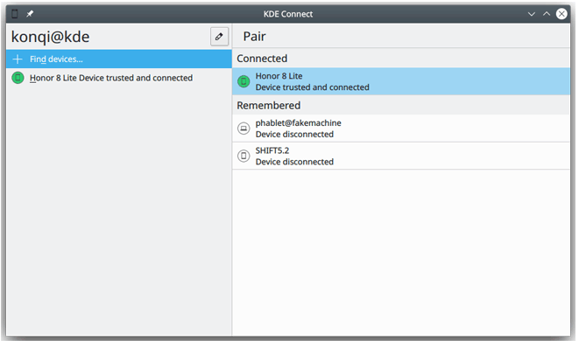
Task: Click Device trusted and connected status text
Action: click(x=313, y=87)
